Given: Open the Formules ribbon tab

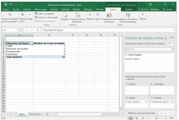Looking at the screenshot, I should pyautogui.click(x=54, y=9).
